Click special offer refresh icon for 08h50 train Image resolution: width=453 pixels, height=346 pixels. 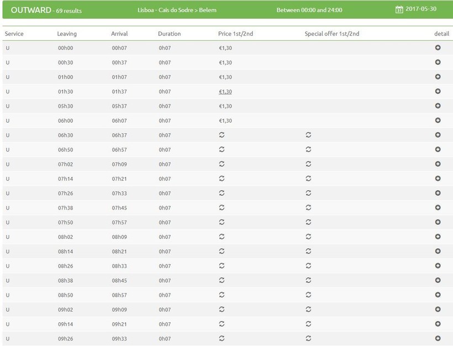(x=308, y=295)
